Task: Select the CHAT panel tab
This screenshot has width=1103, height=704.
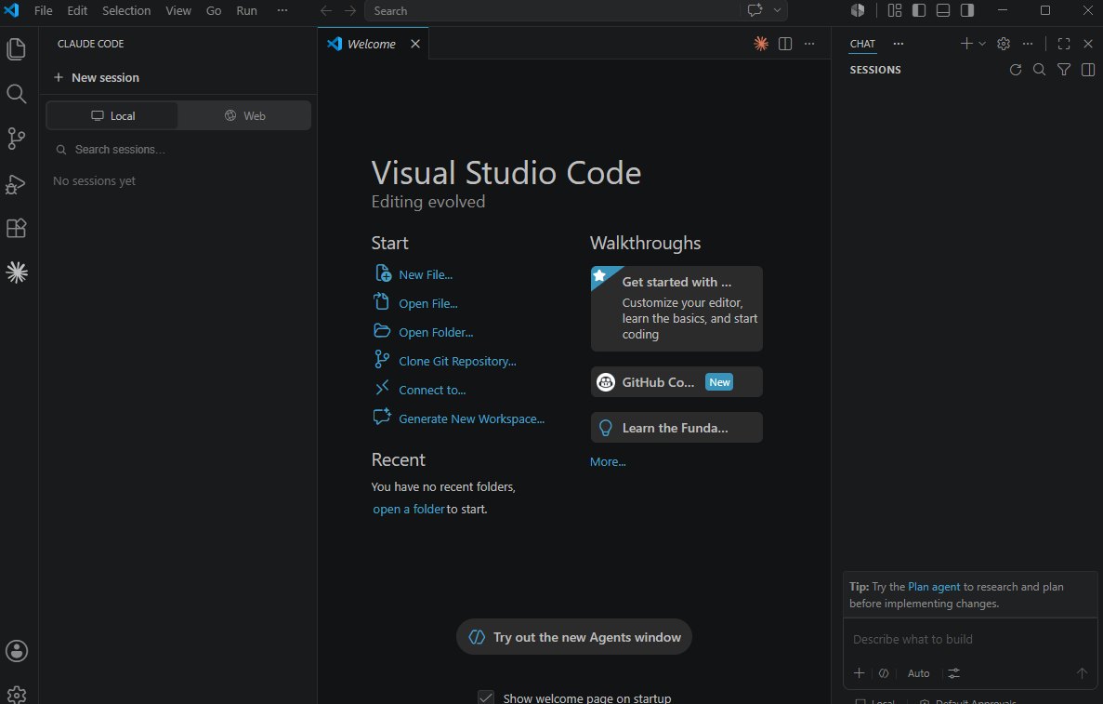Action: coord(862,44)
